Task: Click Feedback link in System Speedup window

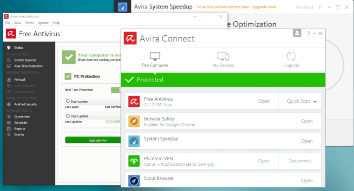Action: click(x=304, y=7)
